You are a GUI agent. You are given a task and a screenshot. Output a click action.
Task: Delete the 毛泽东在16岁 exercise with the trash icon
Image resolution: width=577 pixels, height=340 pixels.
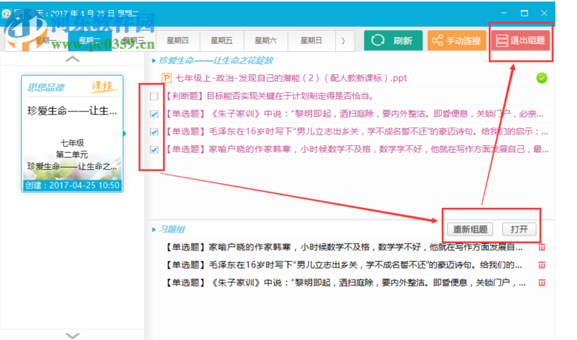tap(541, 265)
